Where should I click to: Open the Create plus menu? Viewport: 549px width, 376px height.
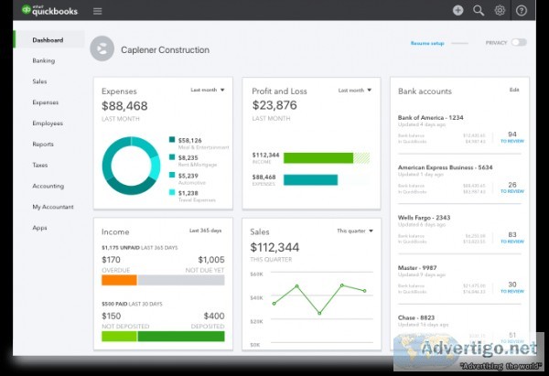(x=457, y=10)
